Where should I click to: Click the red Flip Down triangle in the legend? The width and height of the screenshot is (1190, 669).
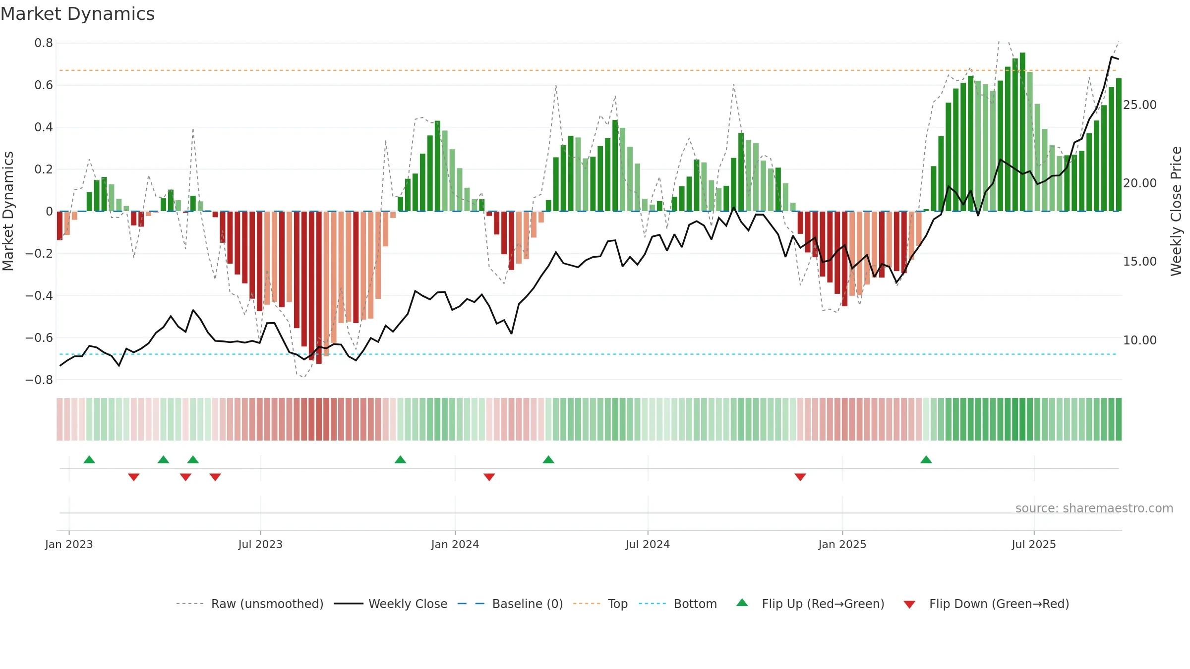click(x=909, y=605)
